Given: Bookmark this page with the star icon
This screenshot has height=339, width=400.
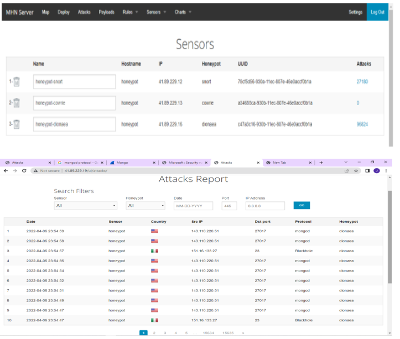Looking at the screenshot, I should [x=356, y=171].
